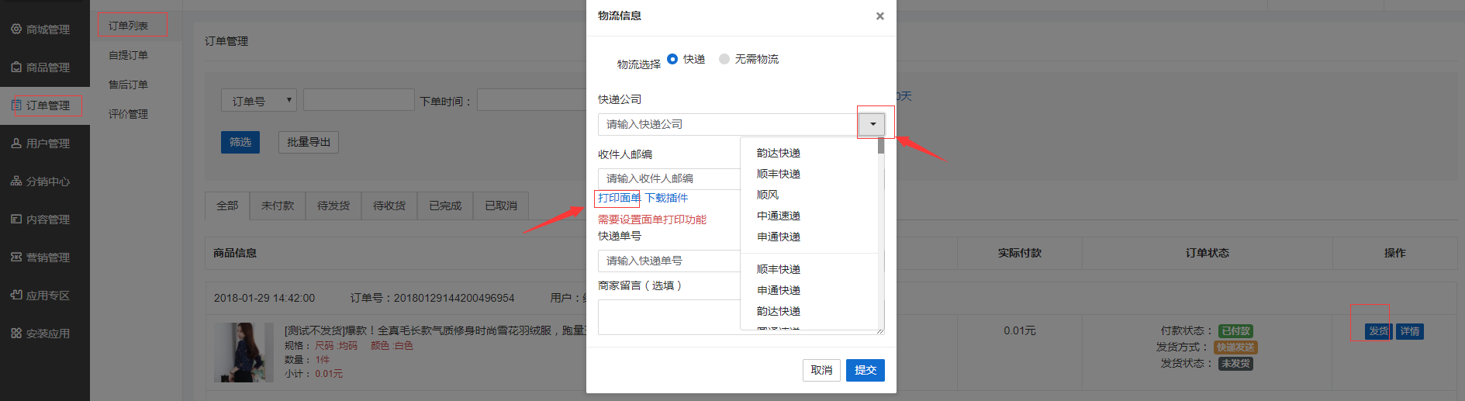Switch to the 待发货 tab
The width and height of the screenshot is (1465, 401).
point(333,206)
